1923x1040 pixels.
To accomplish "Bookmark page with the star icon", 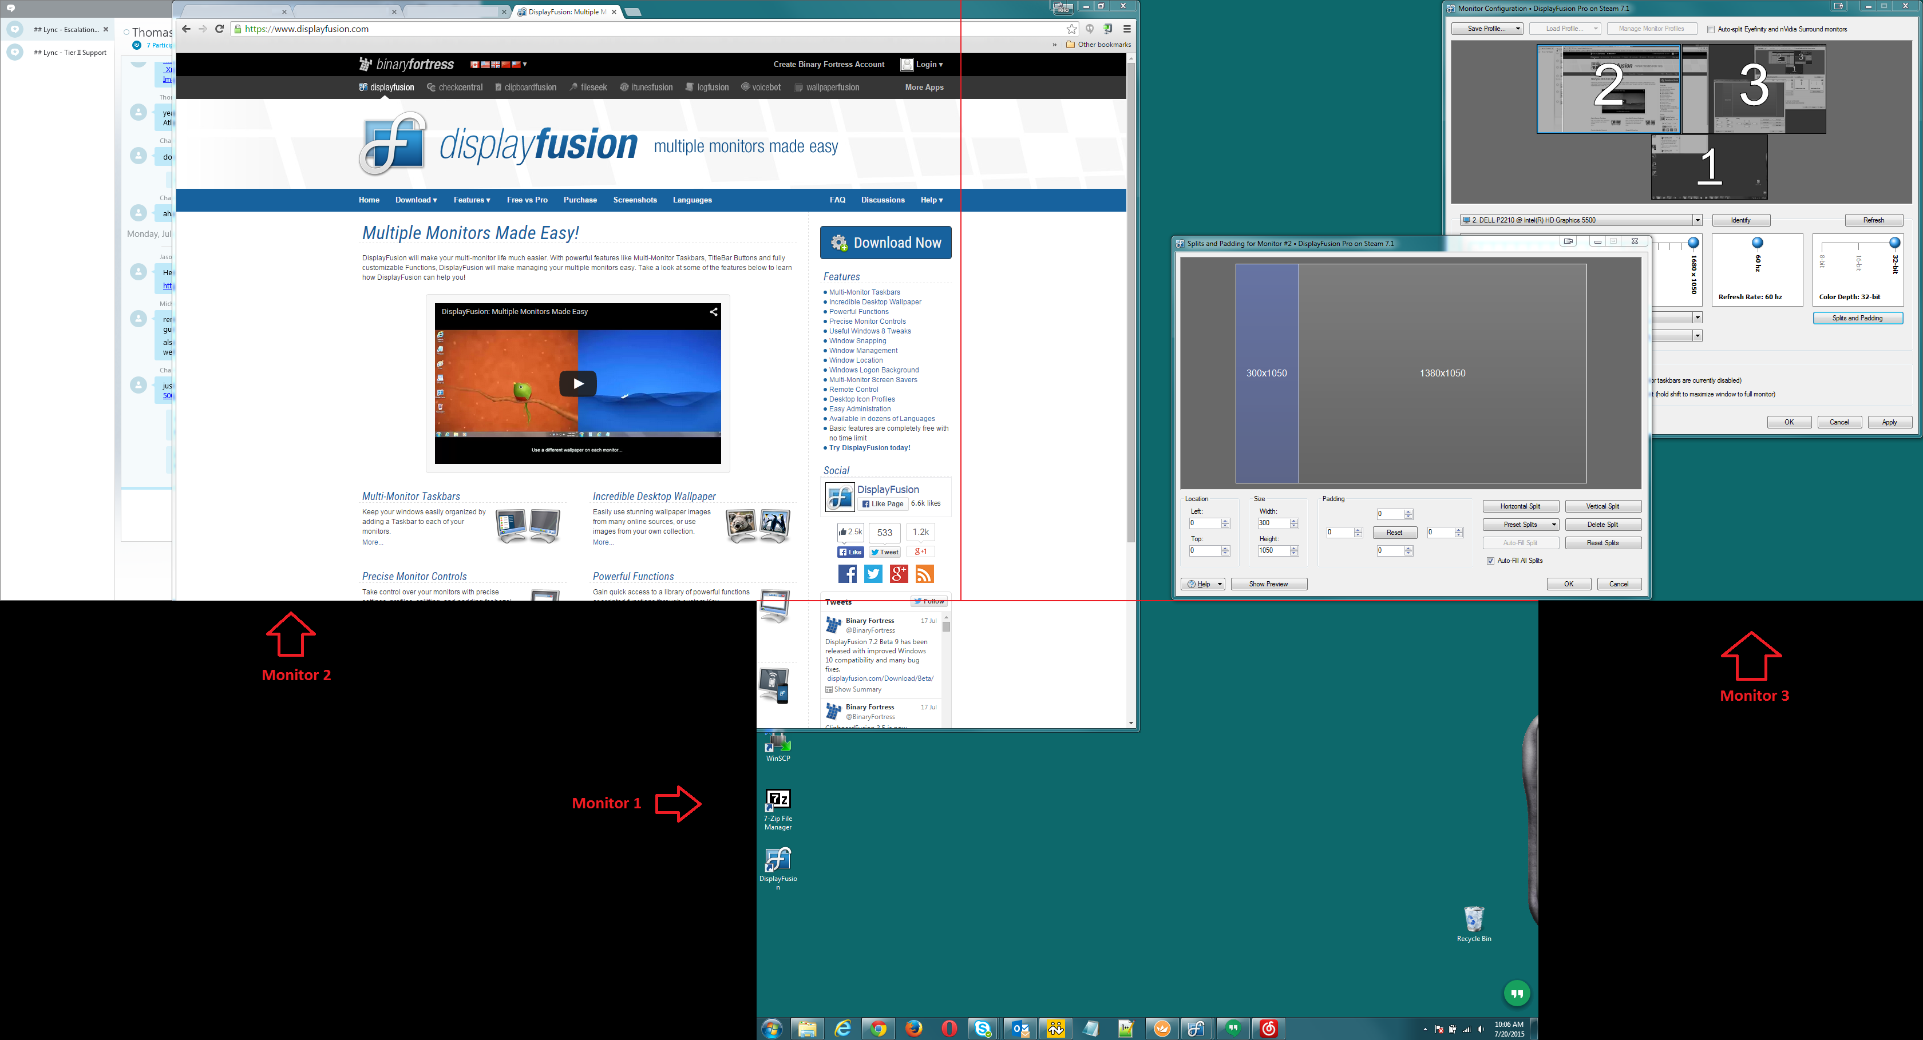I will (1071, 29).
